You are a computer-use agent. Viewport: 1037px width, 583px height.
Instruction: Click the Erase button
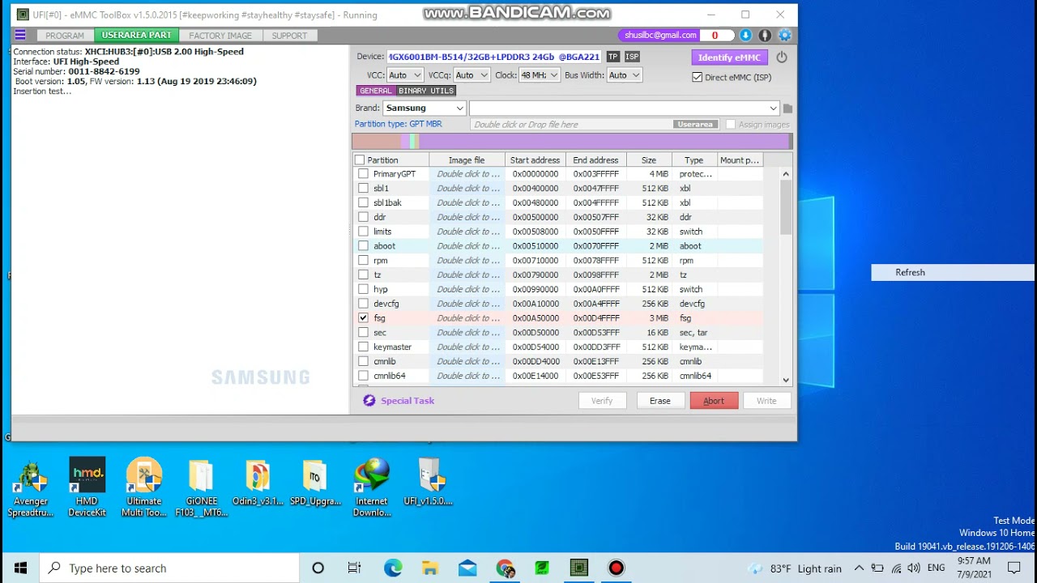click(x=659, y=401)
